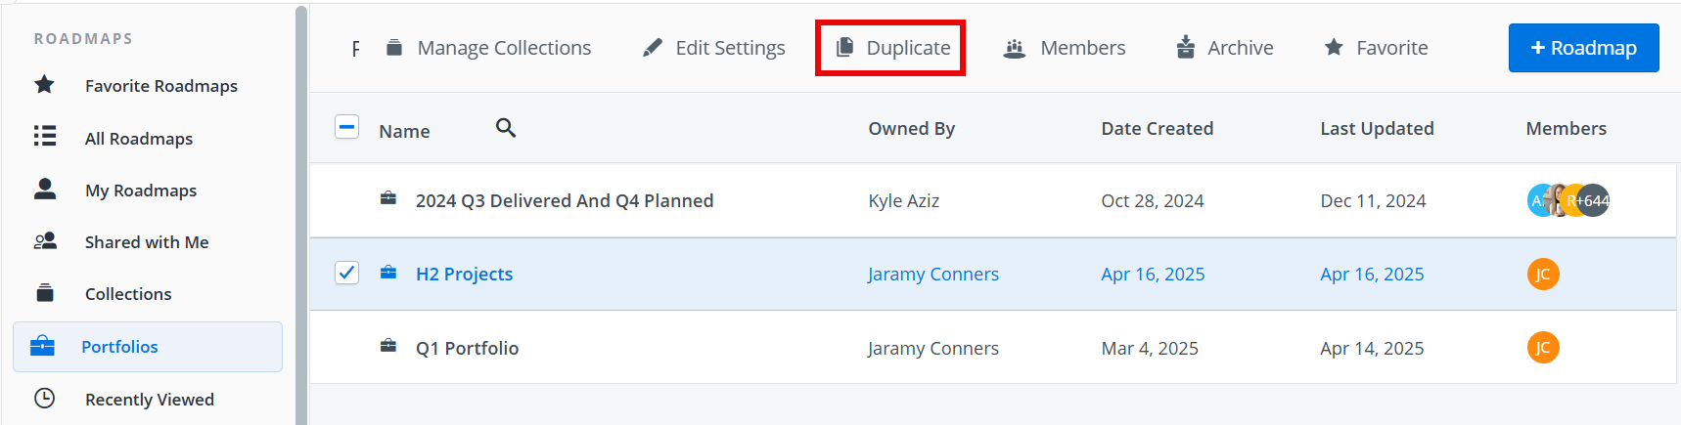Viewport: 1681px width, 425px height.
Task: Open Members from the toolbar
Action: [1065, 48]
